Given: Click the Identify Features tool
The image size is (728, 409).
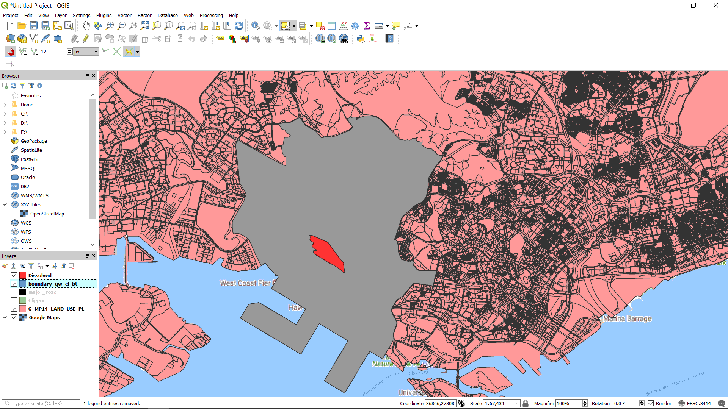Looking at the screenshot, I should coord(256,26).
